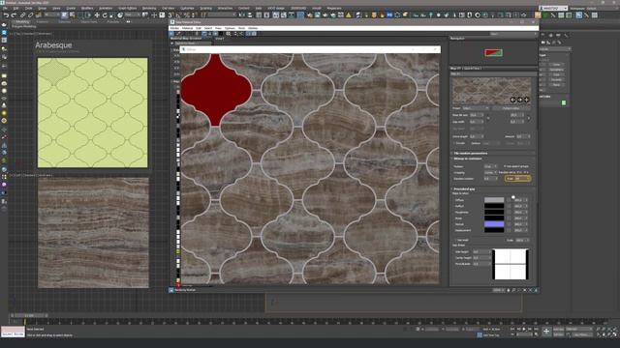Open named selection sets dropdown

(x=222, y=15)
